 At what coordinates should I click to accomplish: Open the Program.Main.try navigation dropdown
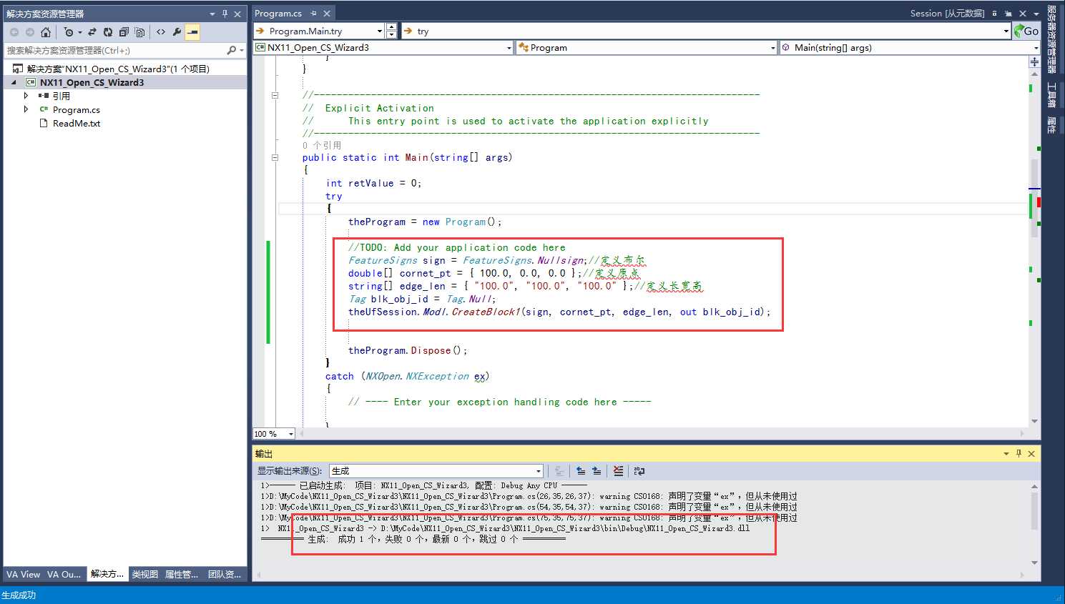380,31
